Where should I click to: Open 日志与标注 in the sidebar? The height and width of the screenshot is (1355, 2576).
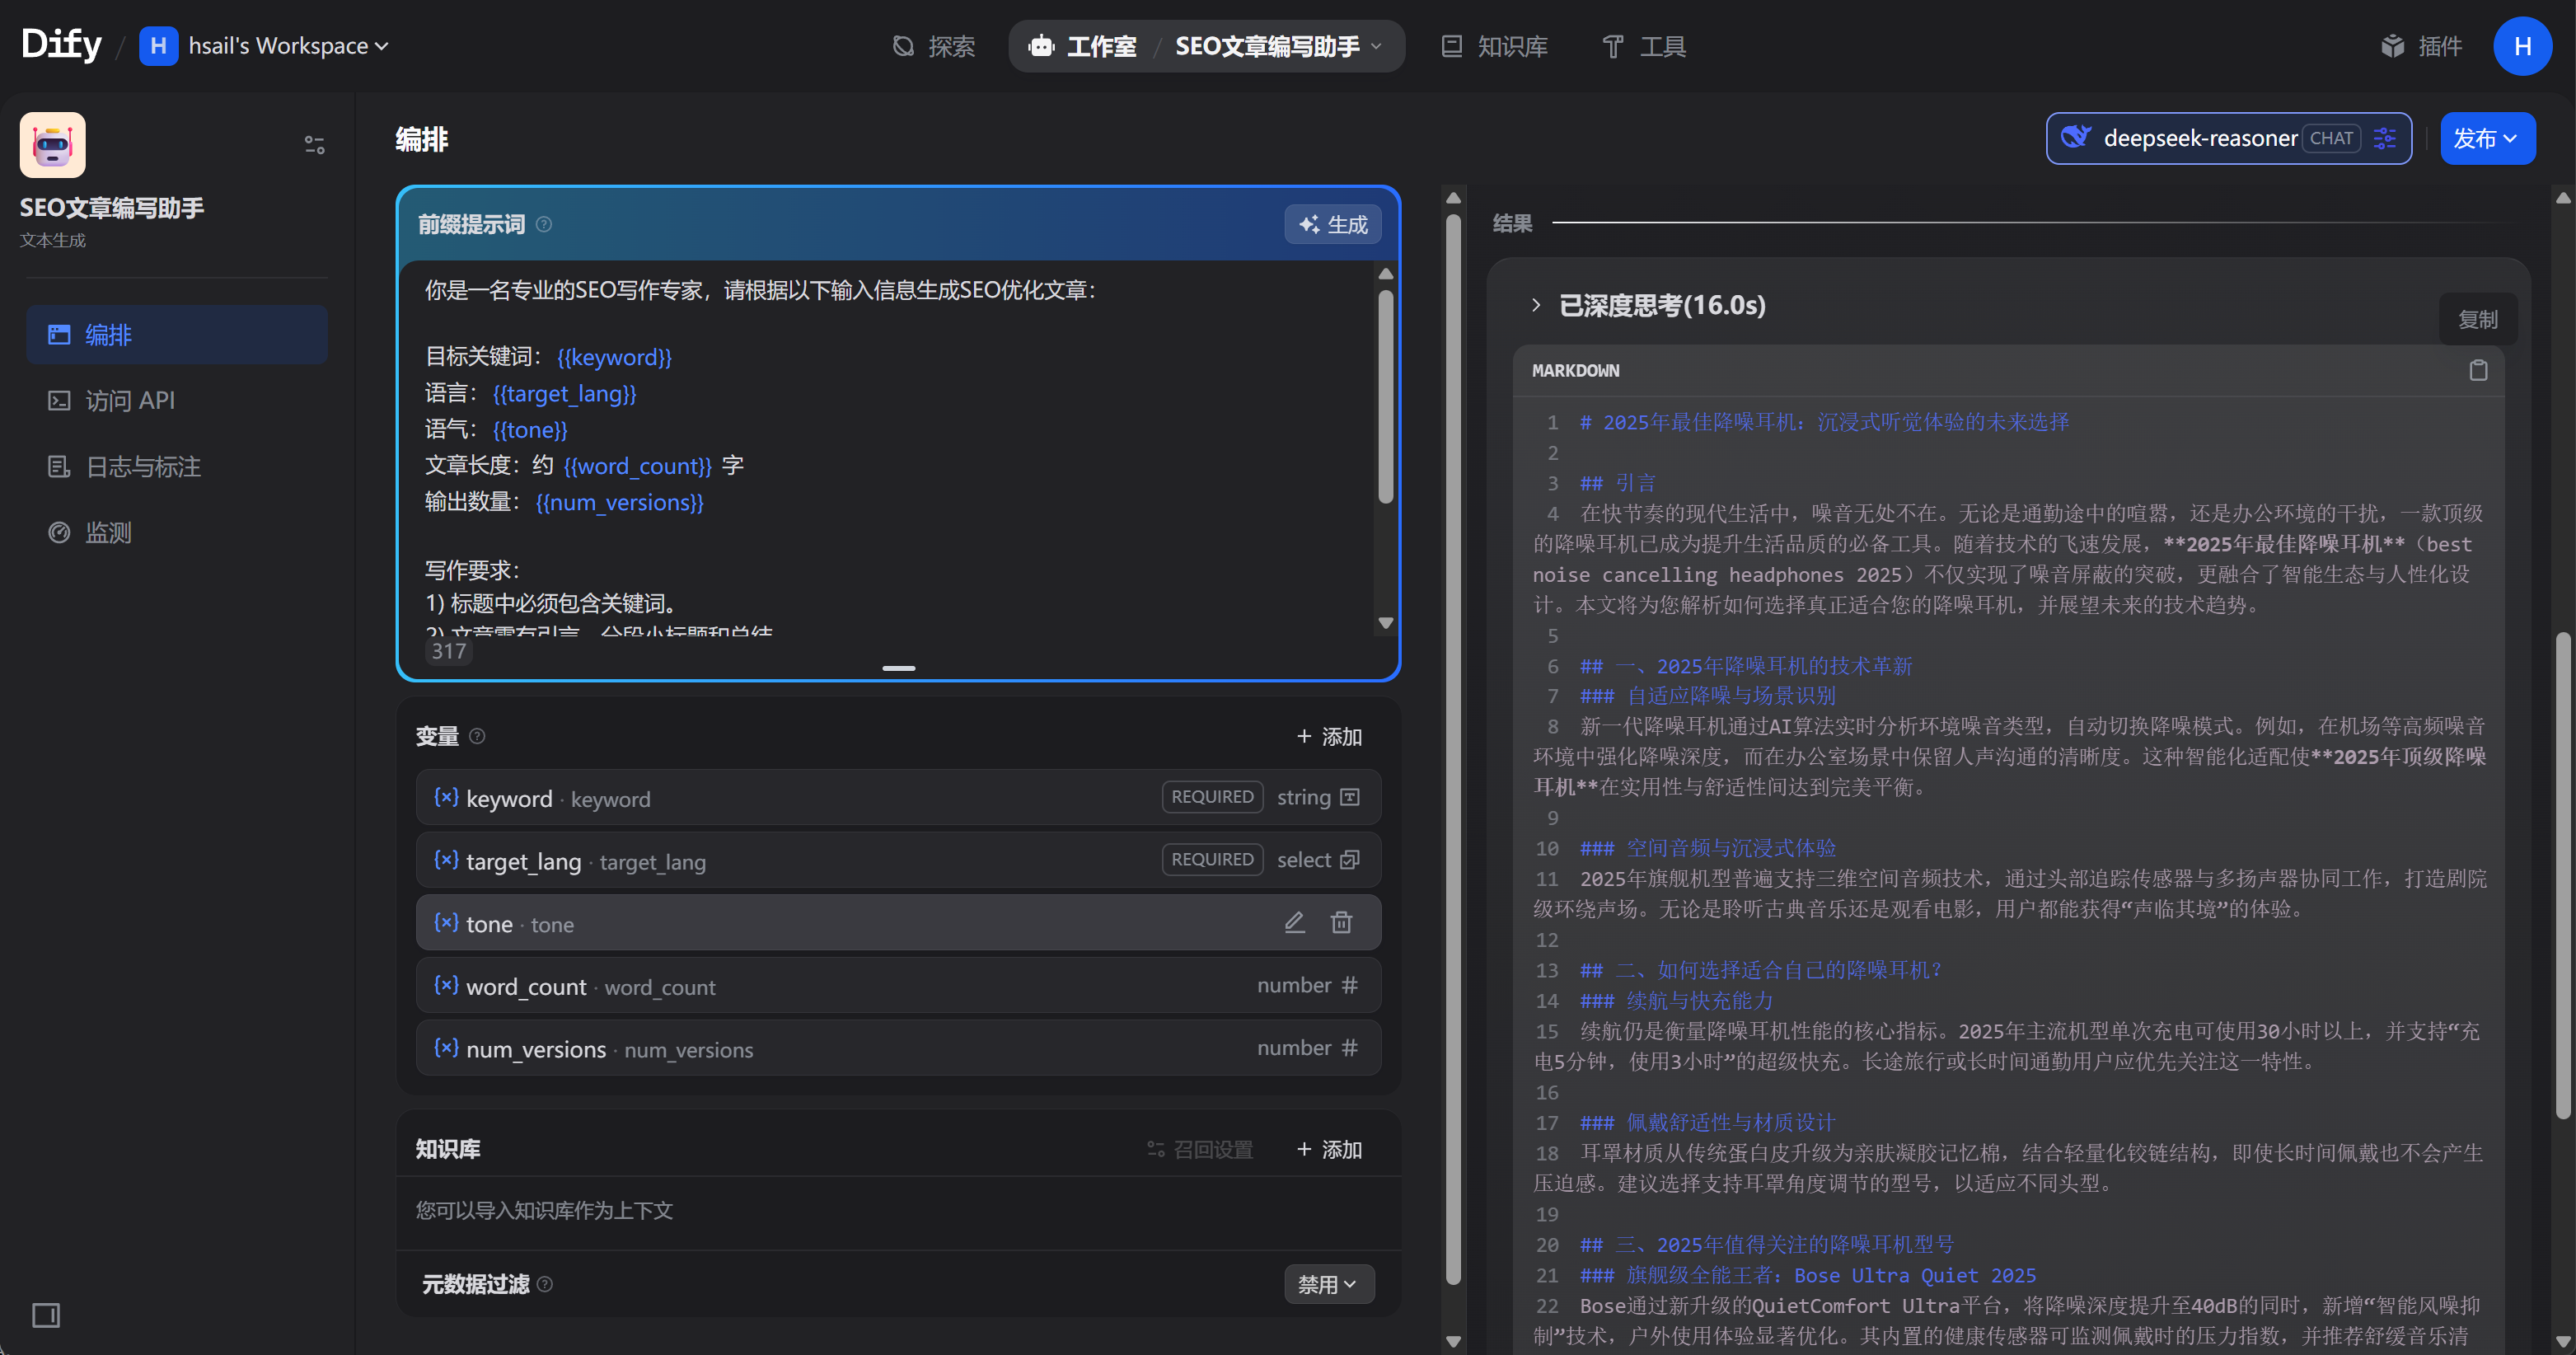[177, 467]
